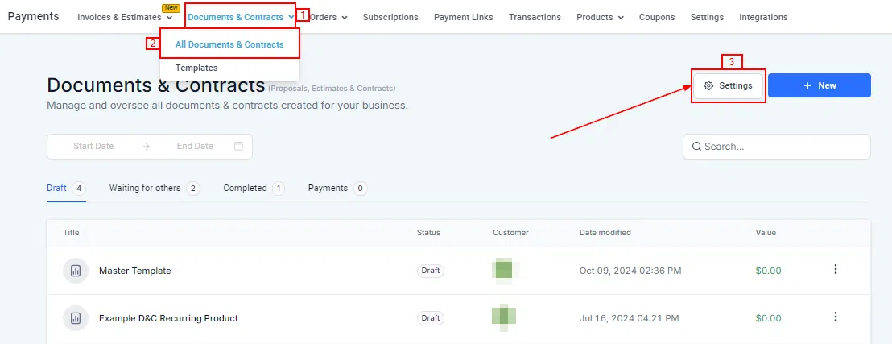This screenshot has height=344, width=892.
Task: Open Settings in top navigation bar
Action: click(707, 17)
